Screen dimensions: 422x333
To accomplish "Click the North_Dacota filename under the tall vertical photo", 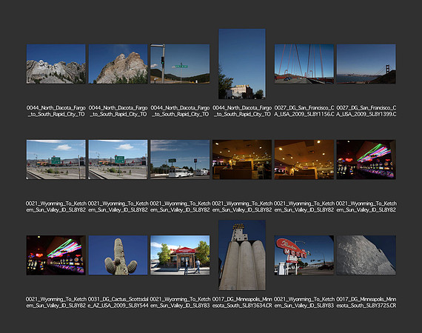I will (x=242, y=111).
